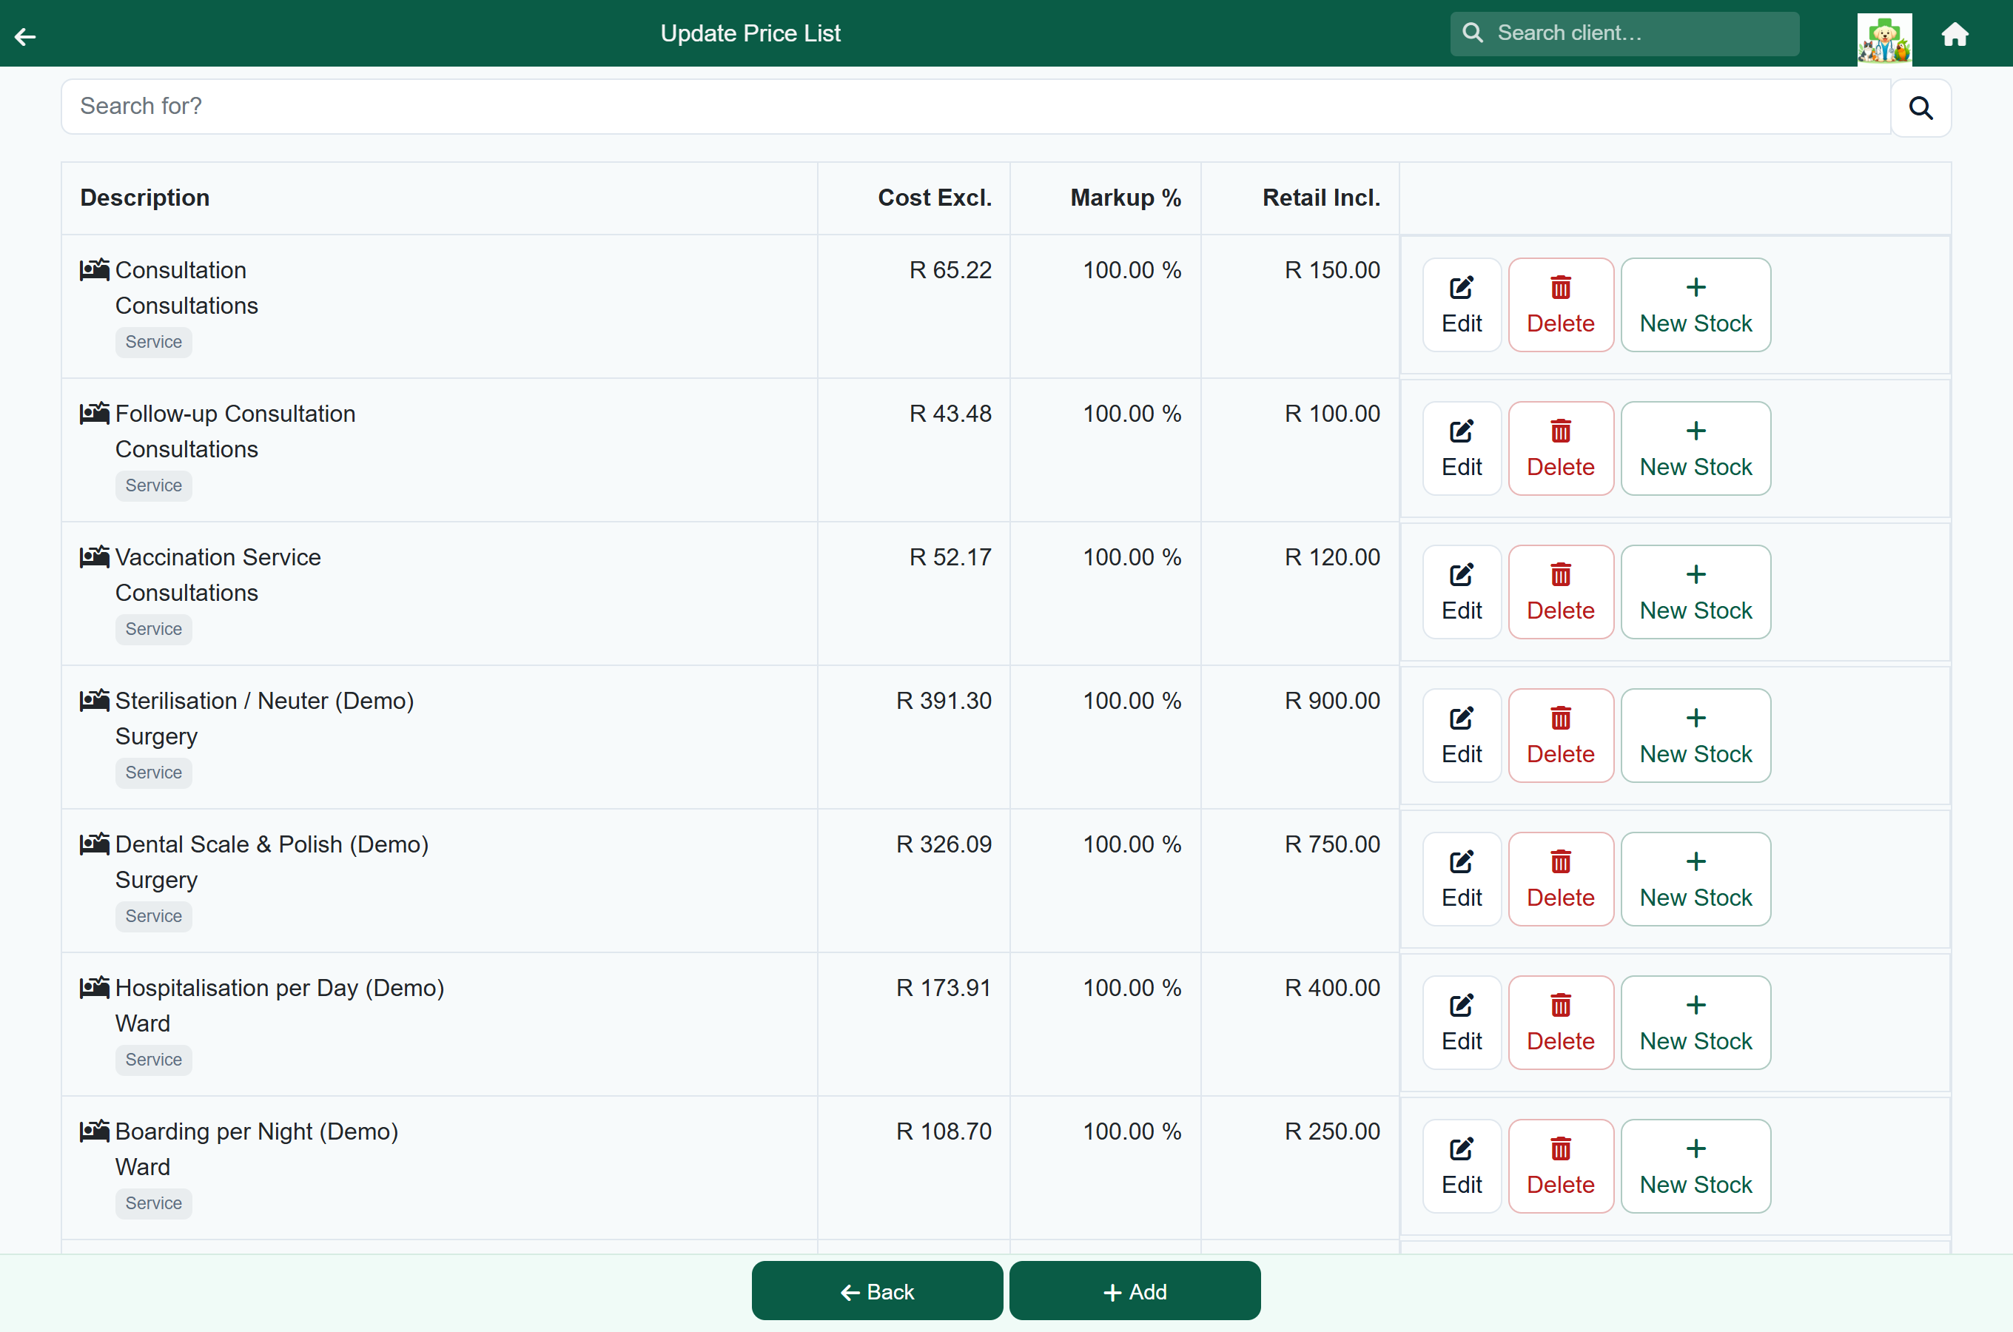Screen dimensions: 2013x1332
Task: Delete the Boarding per Night item
Action: point(1561,1166)
